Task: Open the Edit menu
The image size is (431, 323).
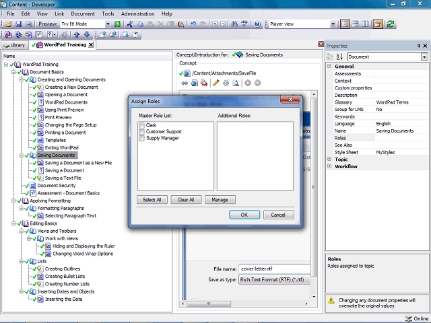Action: 26,13
